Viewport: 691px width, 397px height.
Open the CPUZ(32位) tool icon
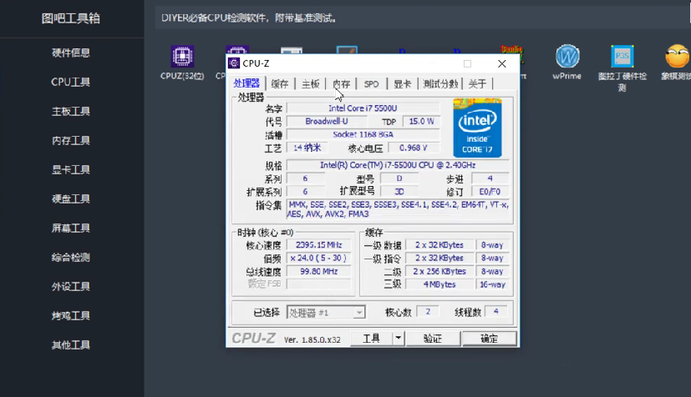178,58
